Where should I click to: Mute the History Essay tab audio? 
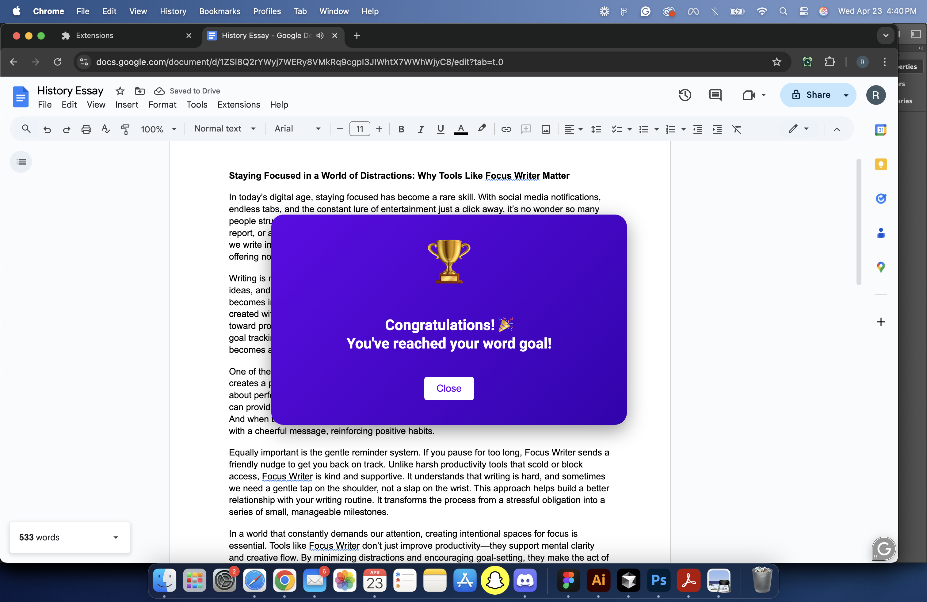pyautogui.click(x=320, y=36)
